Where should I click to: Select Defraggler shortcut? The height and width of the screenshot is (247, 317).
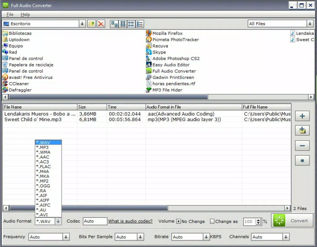coord(17,90)
